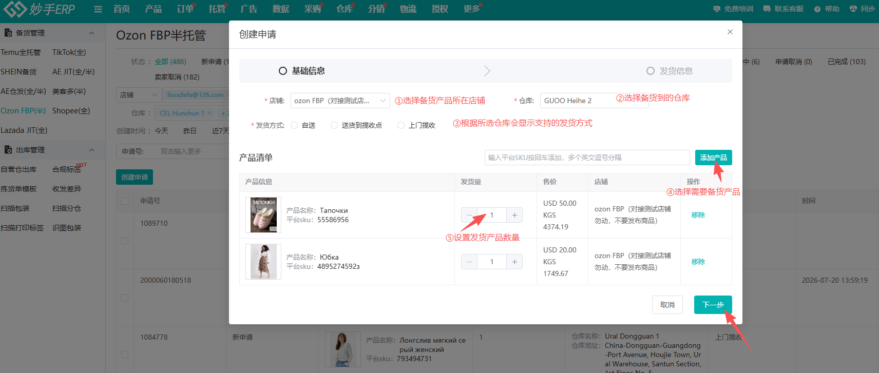
Task: Remove the CEL Hunchun 1 warehouse tag
Action: point(209,113)
